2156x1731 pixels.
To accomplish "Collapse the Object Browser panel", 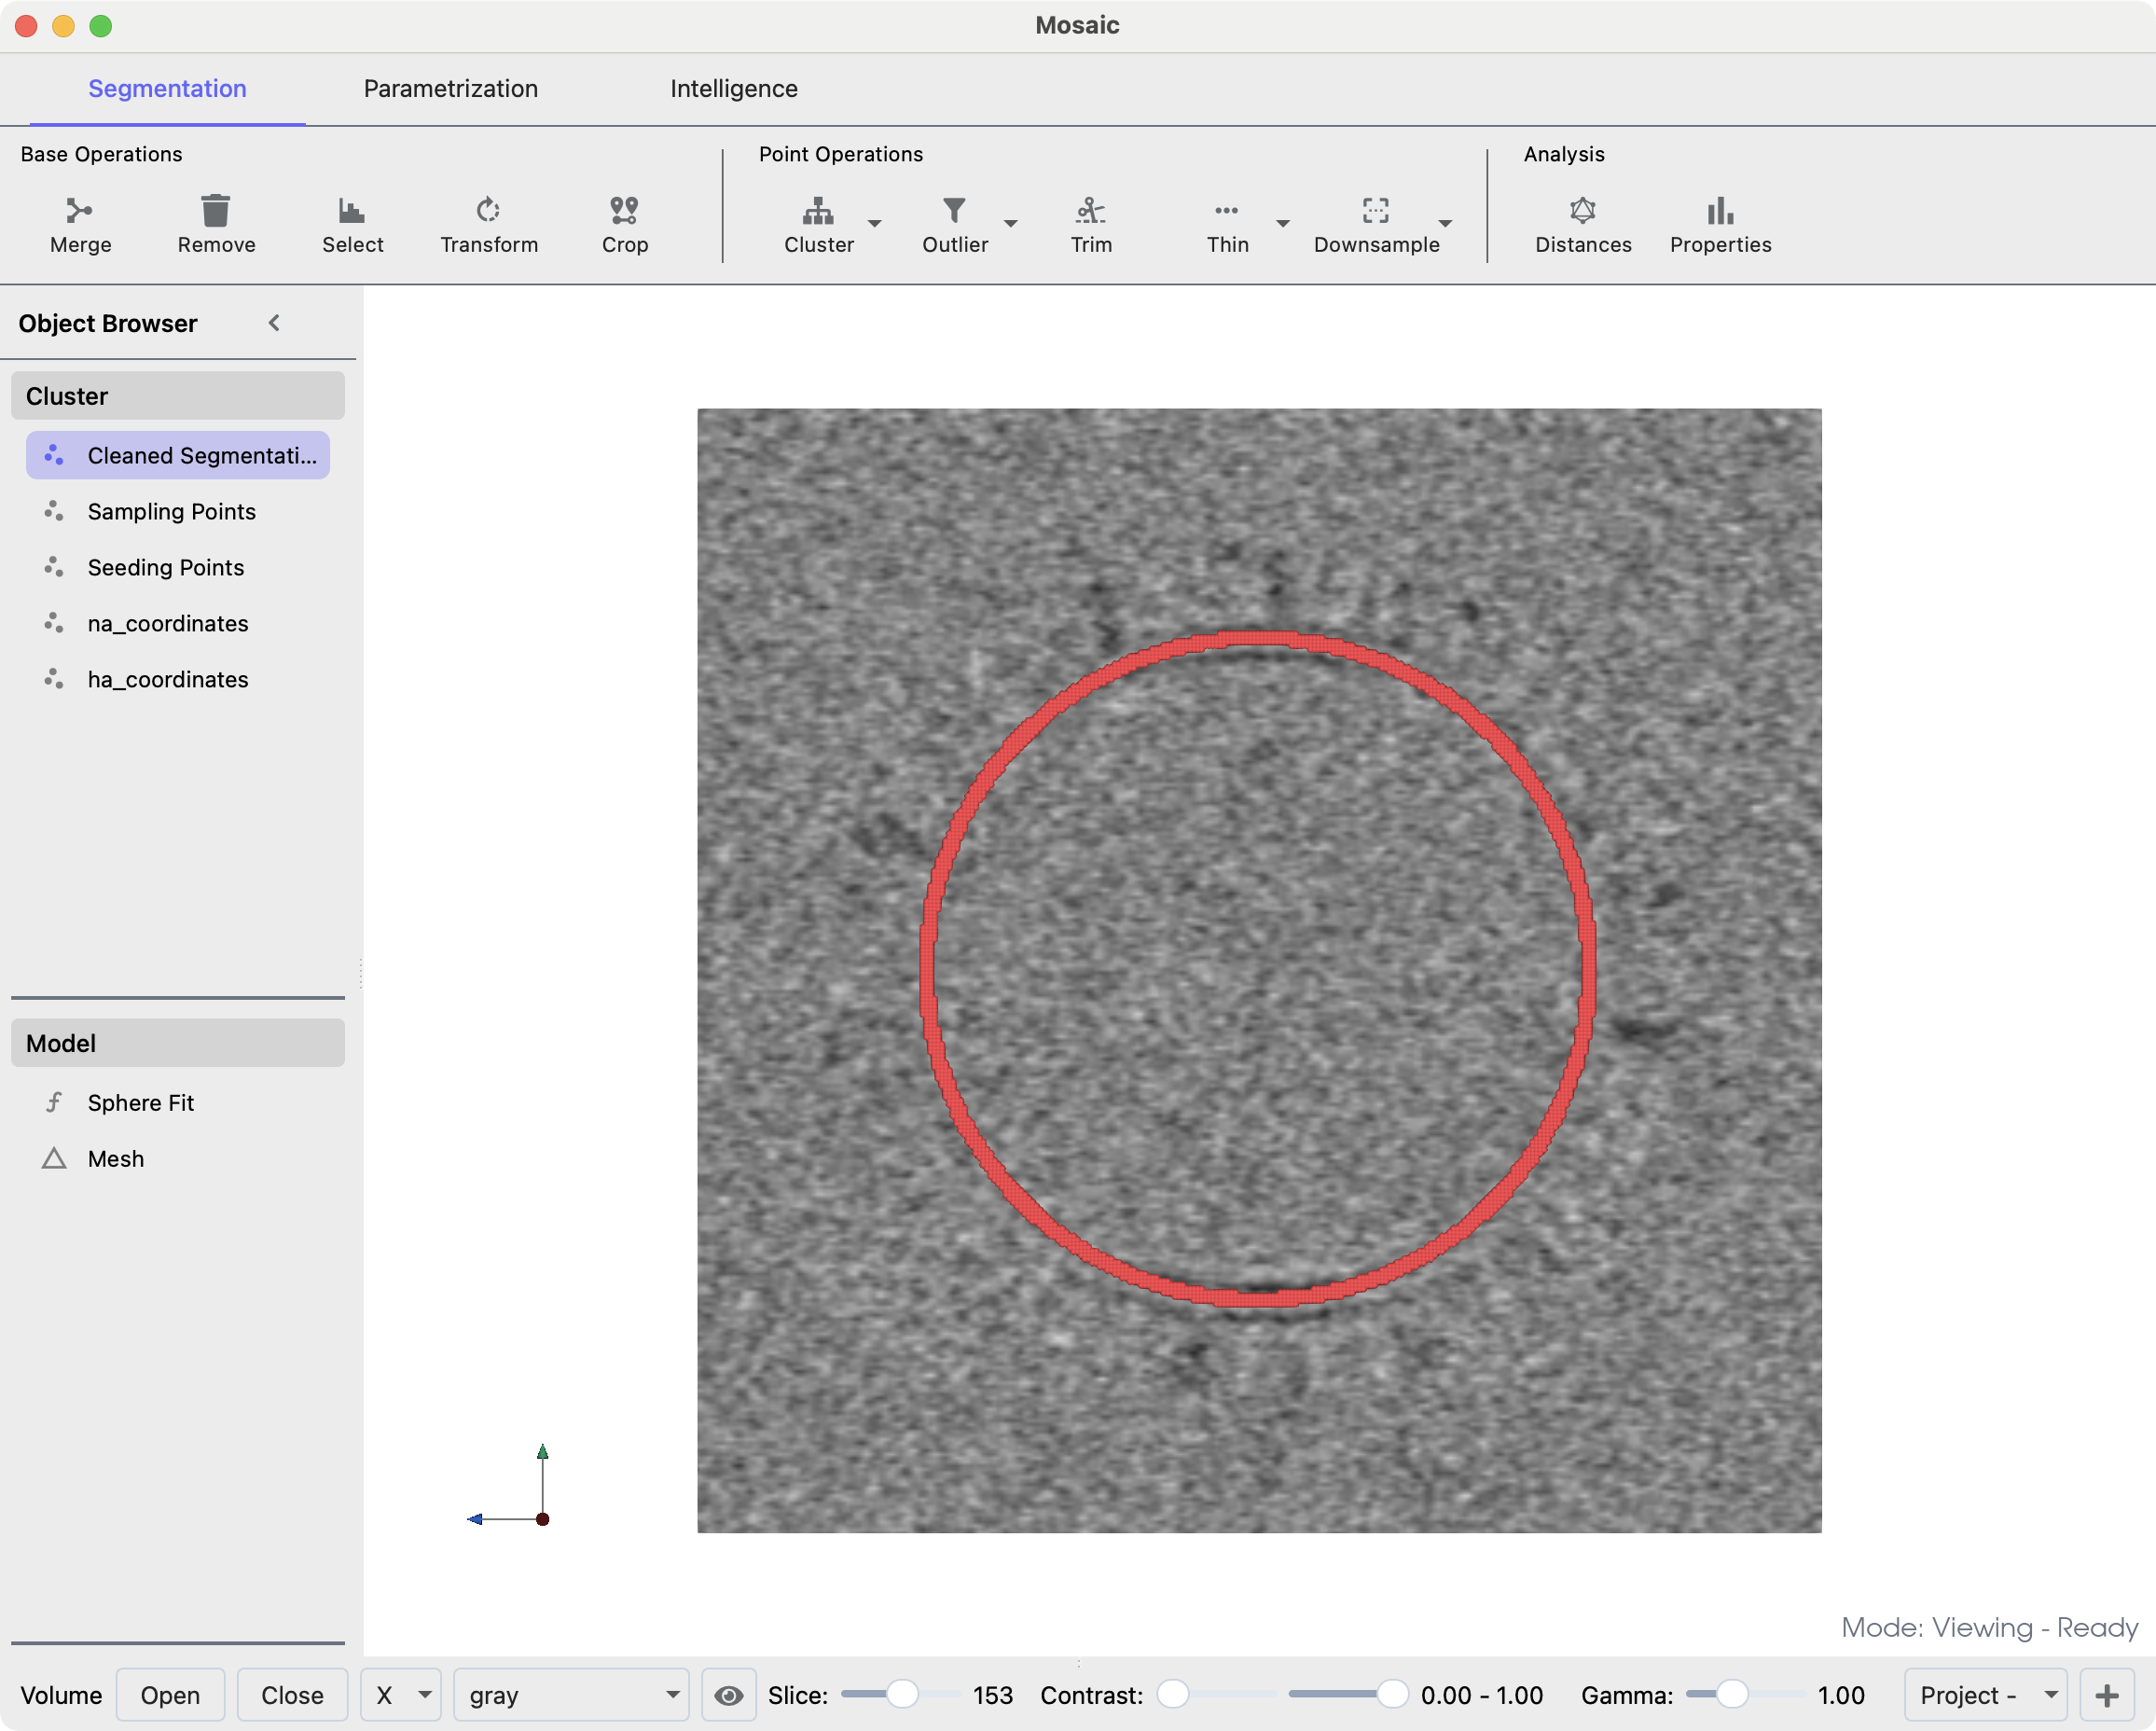I will coord(274,323).
